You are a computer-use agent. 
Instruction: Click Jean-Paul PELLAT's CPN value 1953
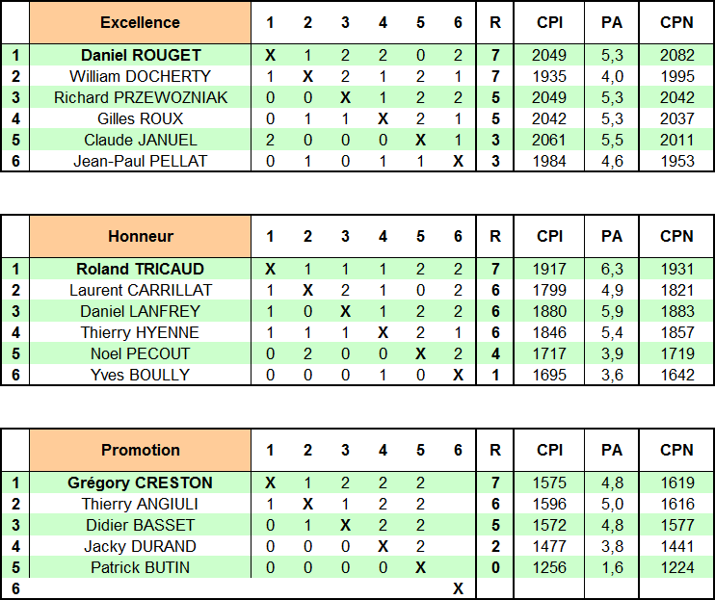(x=677, y=161)
